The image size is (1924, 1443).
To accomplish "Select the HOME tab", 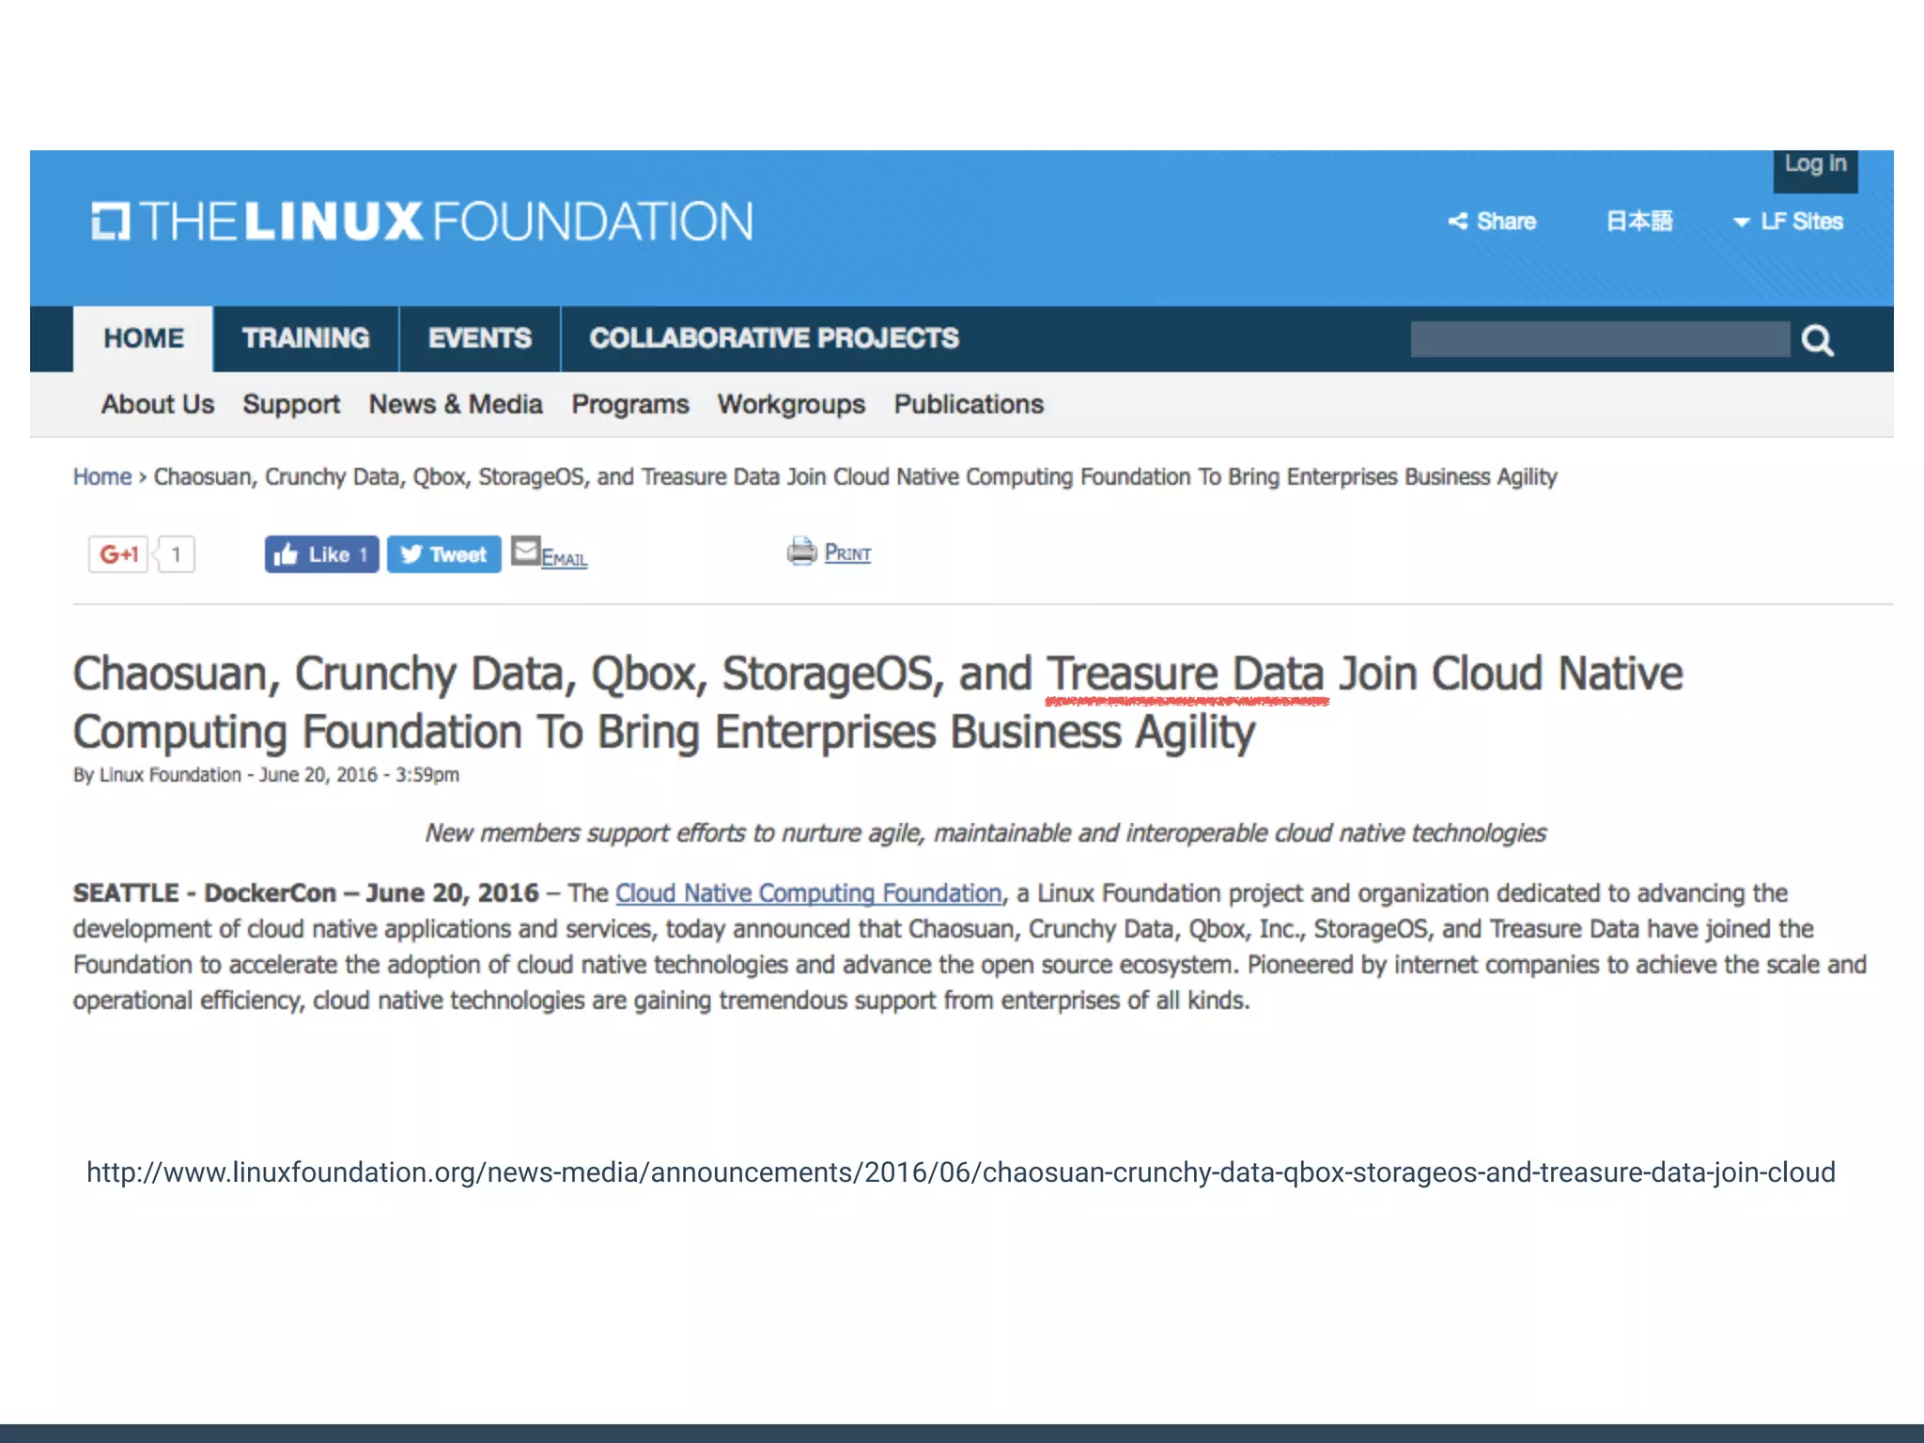I will tap(144, 338).
